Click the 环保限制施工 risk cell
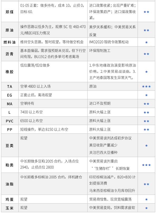 point(113,54)
